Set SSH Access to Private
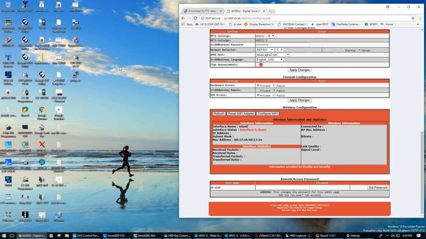Image resolution: width=426 pixels, height=239 pixels. coord(258,96)
